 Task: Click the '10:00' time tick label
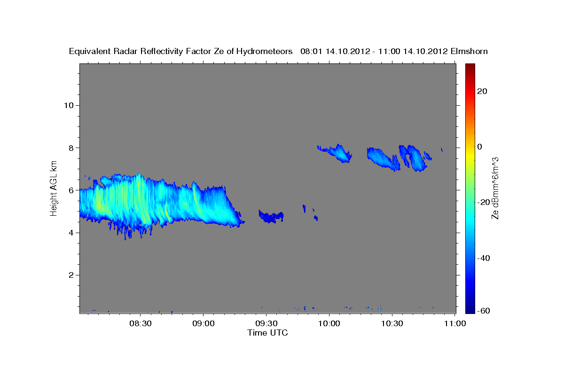coord(329,323)
